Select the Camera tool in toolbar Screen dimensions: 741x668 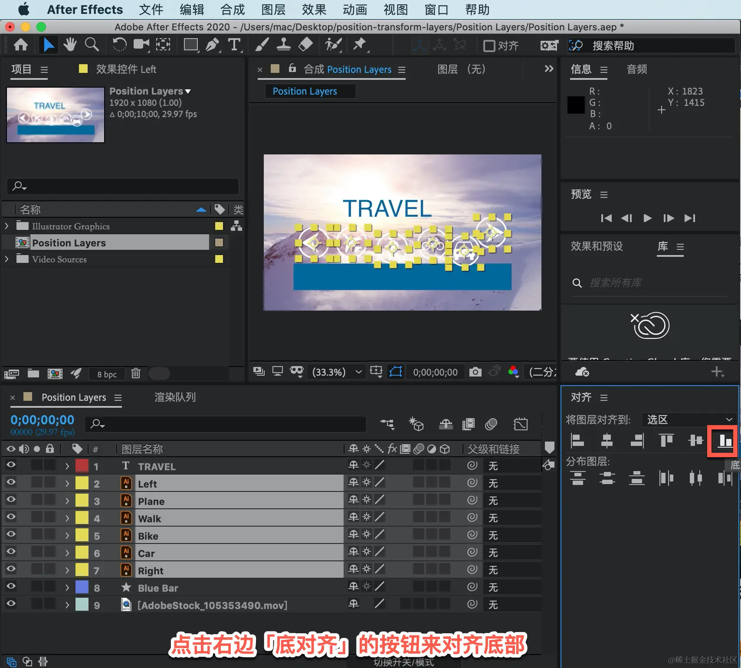141,45
